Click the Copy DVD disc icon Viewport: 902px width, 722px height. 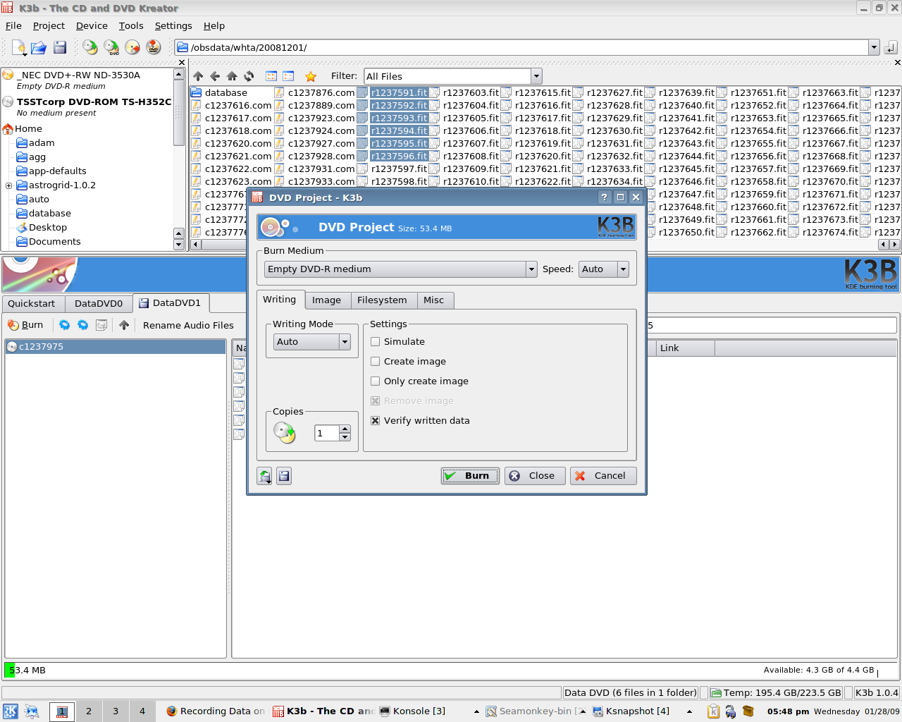[x=111, y=47]
